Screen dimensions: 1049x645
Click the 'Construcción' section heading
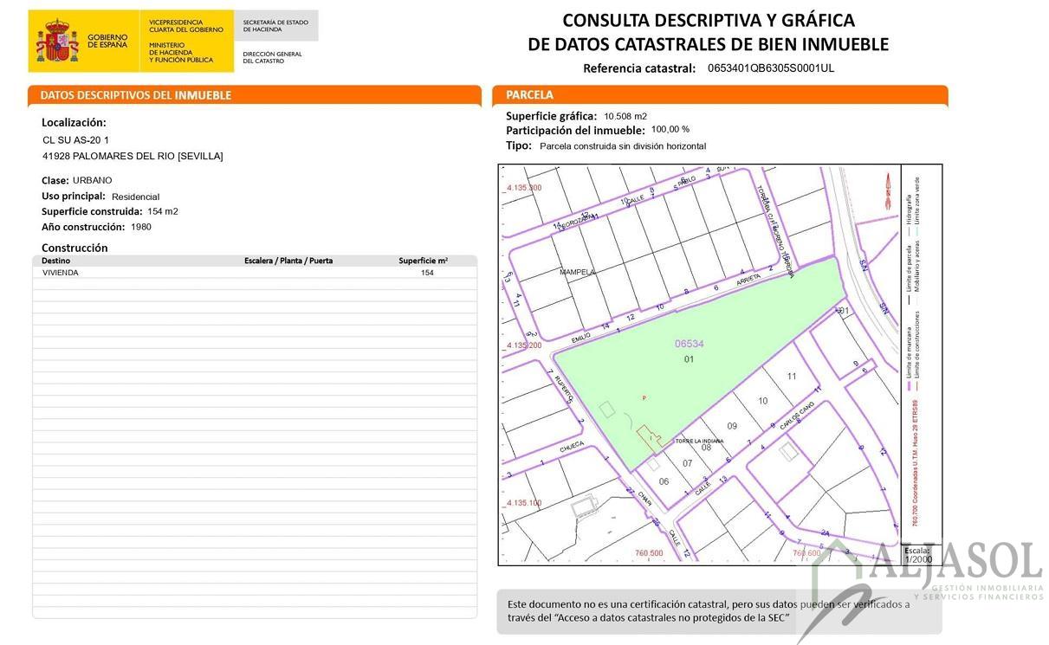pyautogui.click(x=74, y=248)
